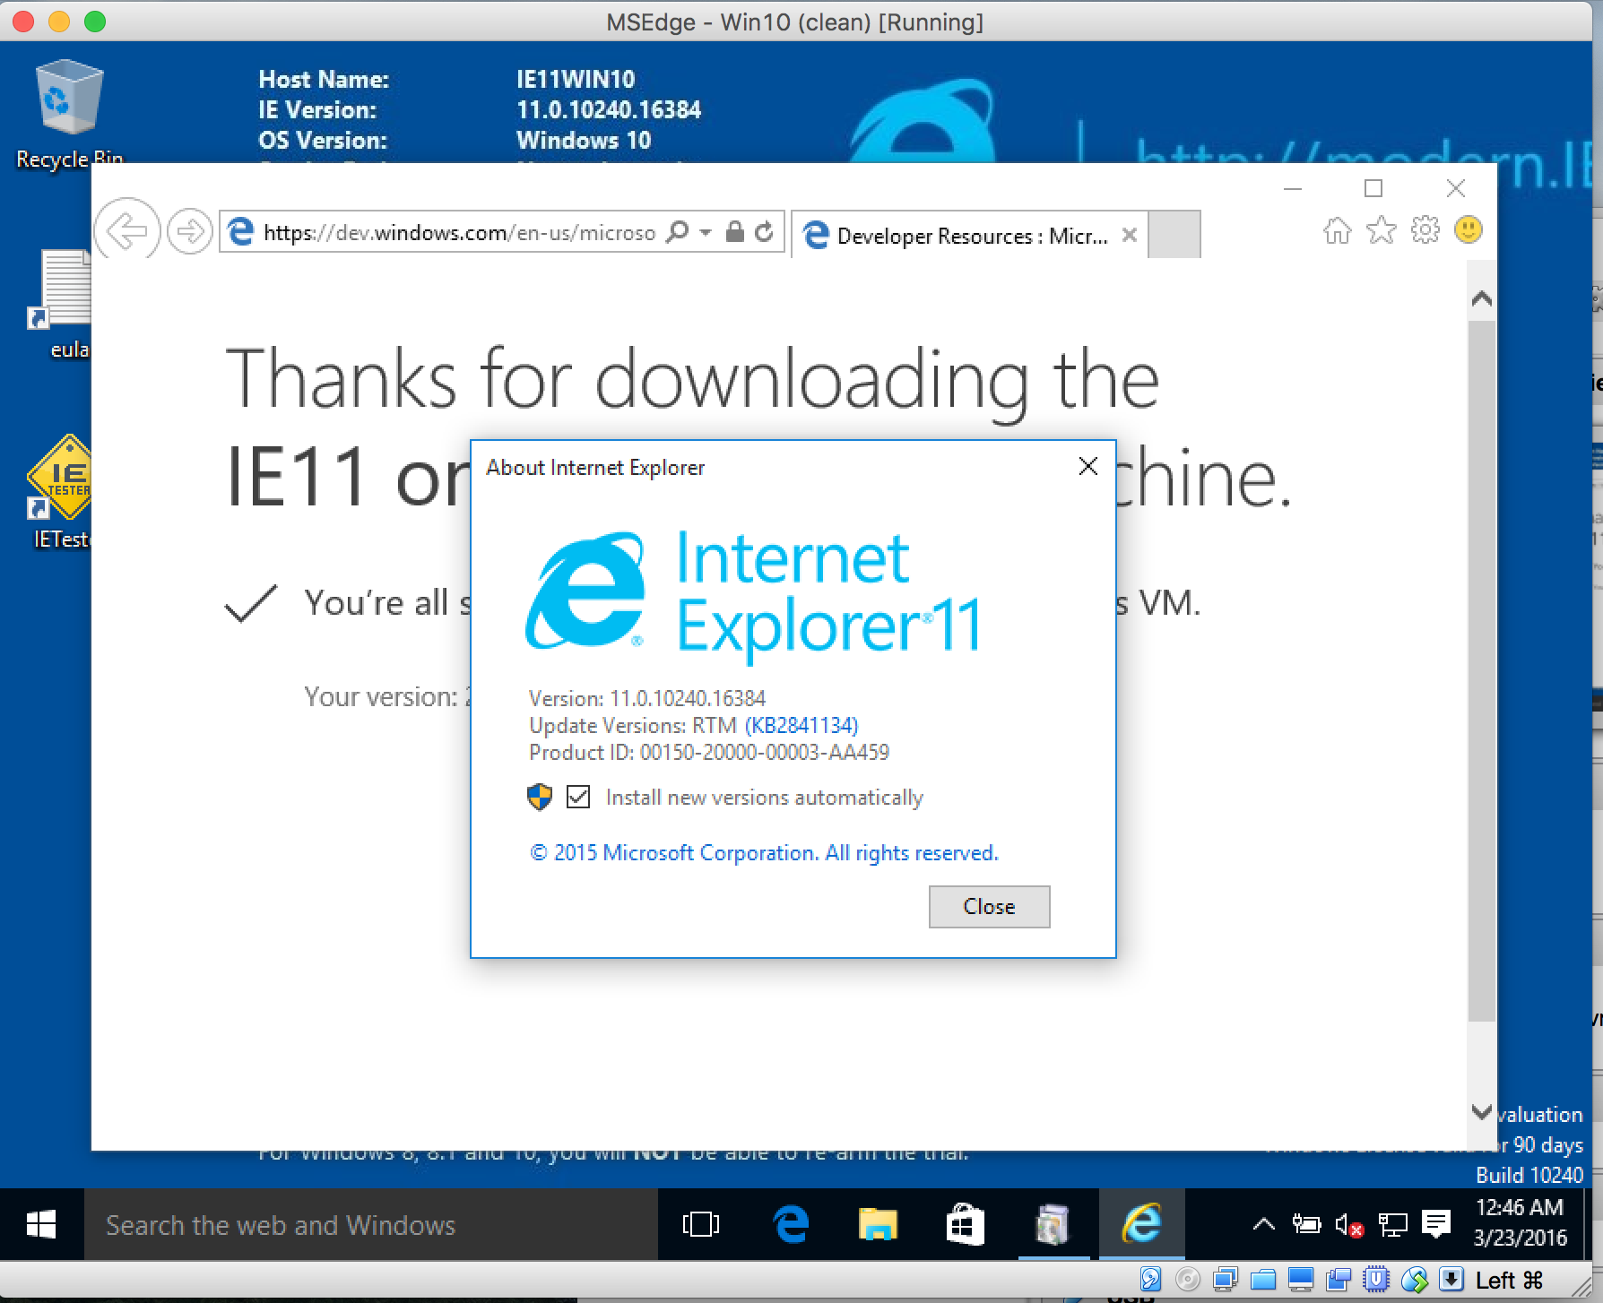Open the Recycle Bin desktop icon

pyautogui.click(x=69, y=114)
